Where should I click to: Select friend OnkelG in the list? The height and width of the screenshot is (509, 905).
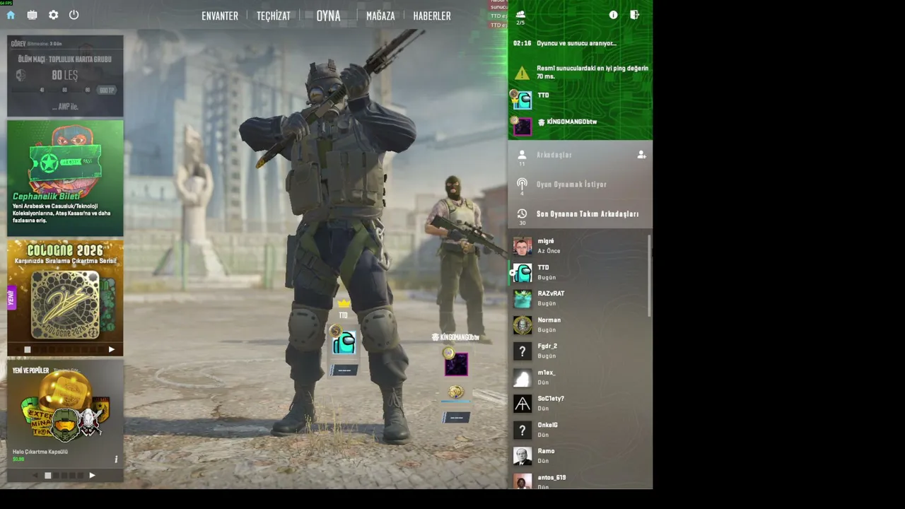pos(580,430)
